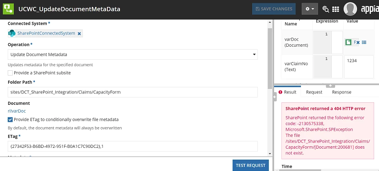This screenshot has width=379, height=171.
Task: Remove SharePointConnectedSystem with the x icon
Action: pos(79,34)
